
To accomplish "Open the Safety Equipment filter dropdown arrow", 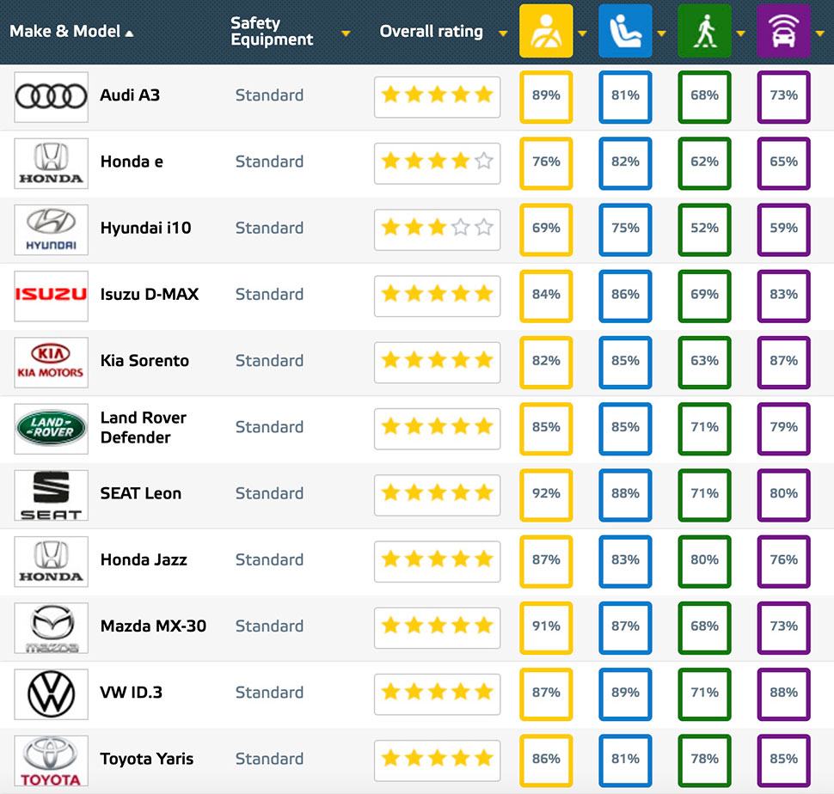I will pos(346,34).
